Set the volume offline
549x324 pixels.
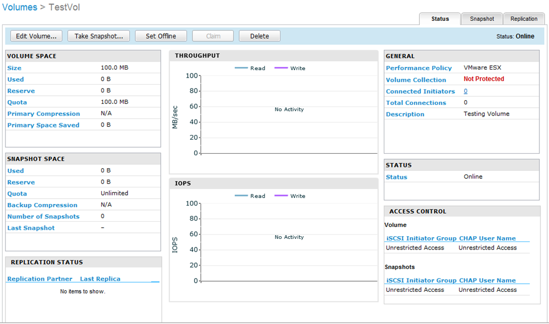[161, 36]
